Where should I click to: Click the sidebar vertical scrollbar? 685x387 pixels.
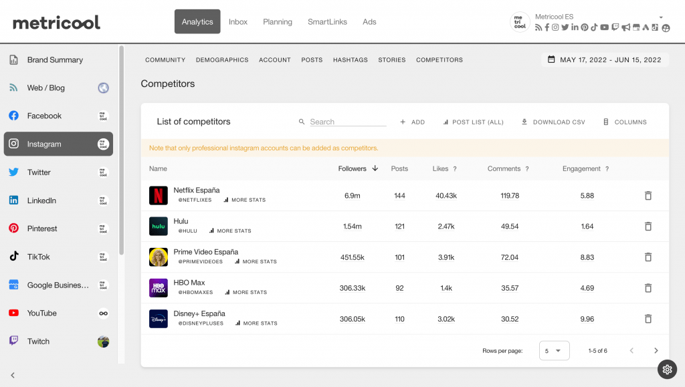pos(122,150)
